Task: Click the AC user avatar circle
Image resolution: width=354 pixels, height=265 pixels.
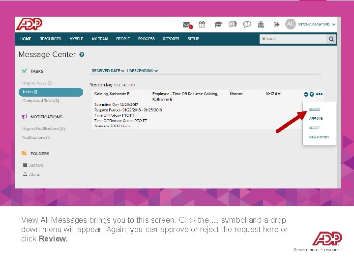Action: click(x=291, y=24)
